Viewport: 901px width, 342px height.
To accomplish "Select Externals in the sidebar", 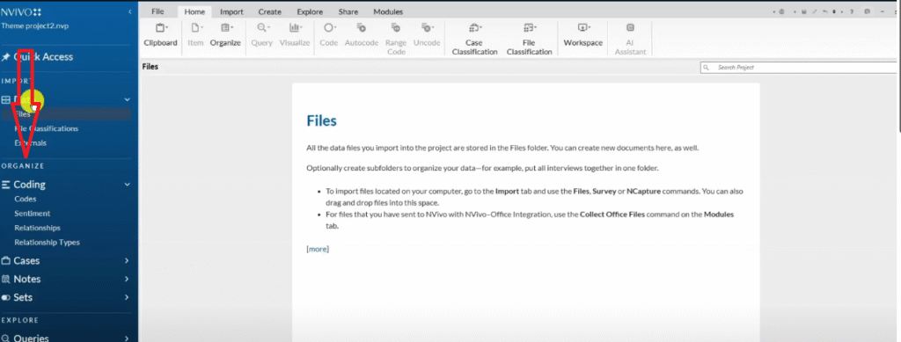I will pyautogui.click(x=31, y=143).
